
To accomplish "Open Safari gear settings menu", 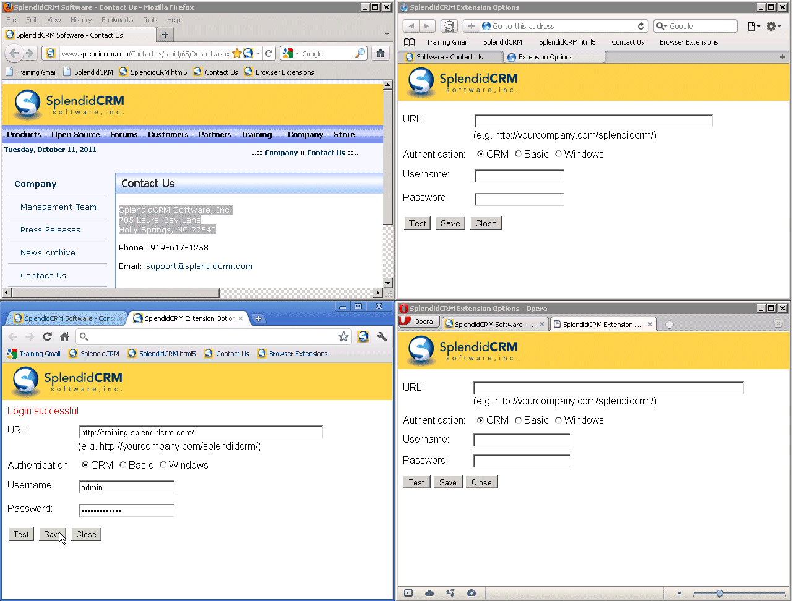I will [774, 26].
